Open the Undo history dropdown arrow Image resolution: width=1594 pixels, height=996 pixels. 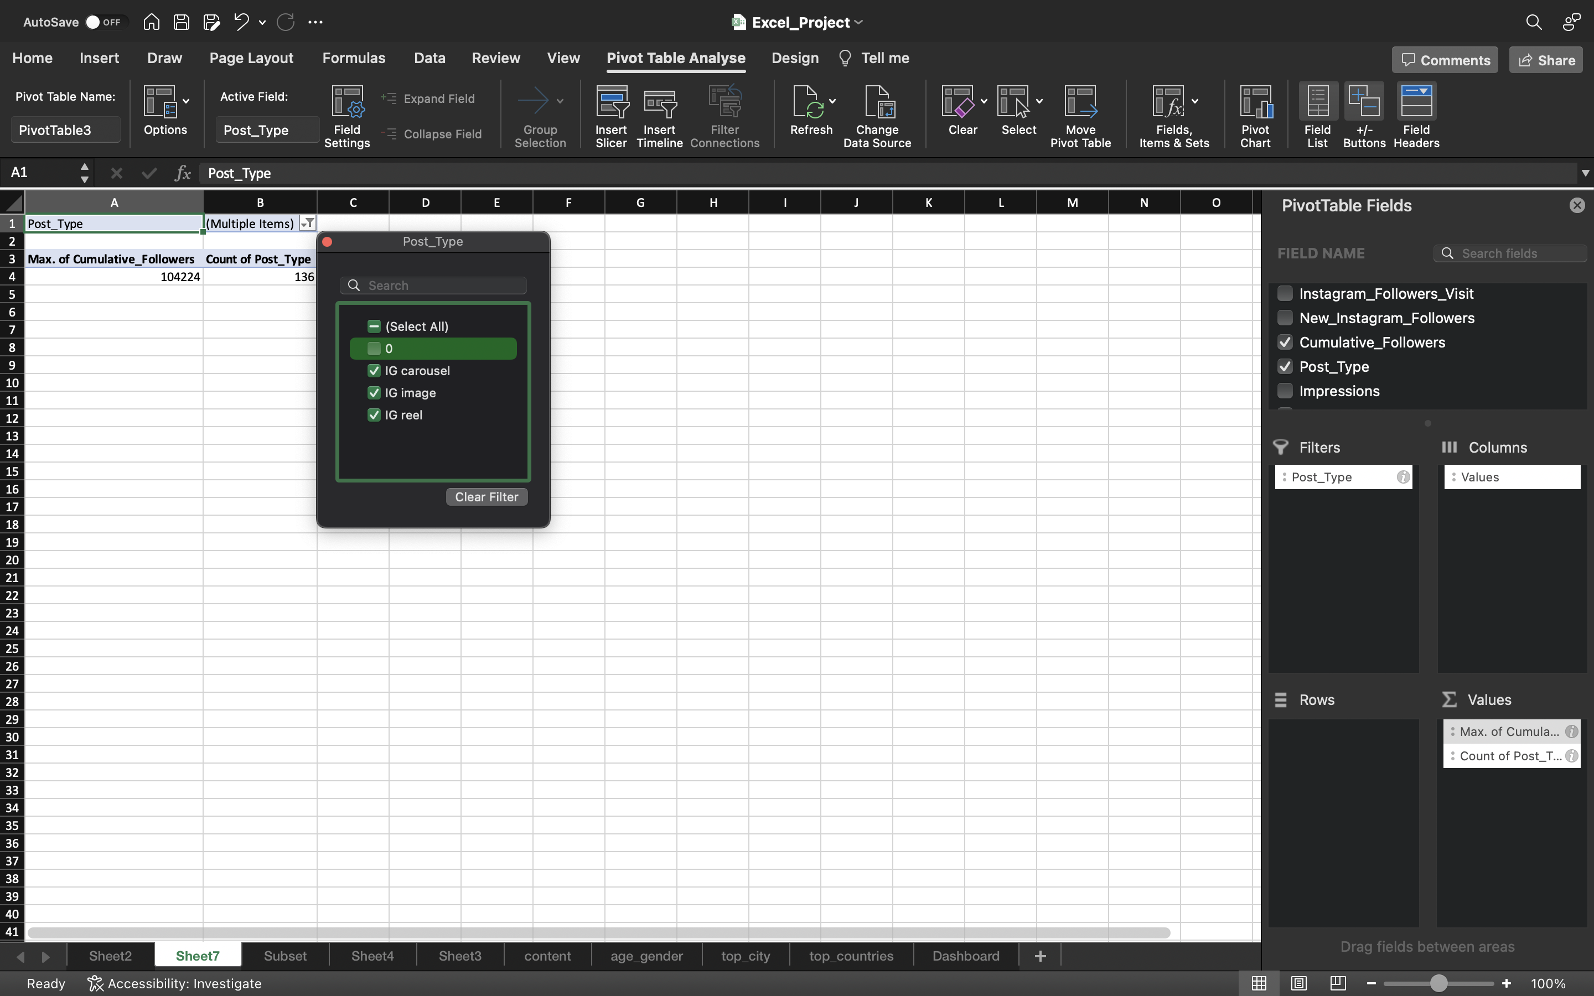point(262,22)
